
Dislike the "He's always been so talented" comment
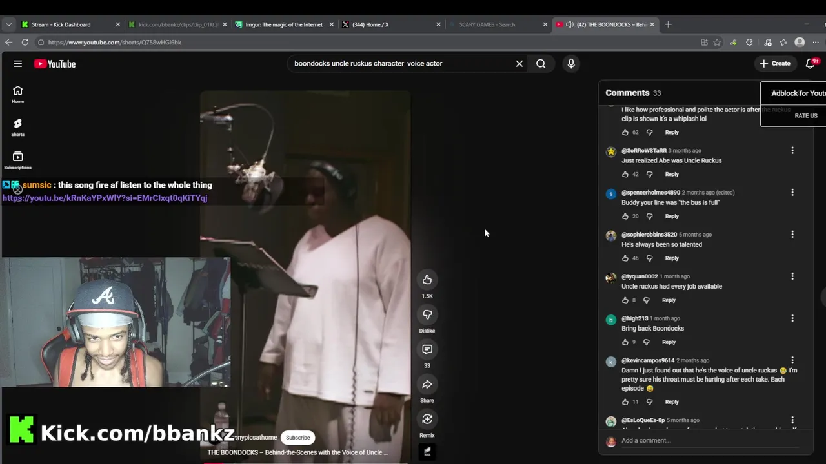[x=650, y=258]
